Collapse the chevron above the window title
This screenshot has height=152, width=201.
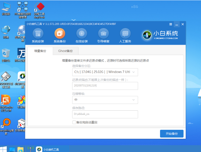[73, 20]
